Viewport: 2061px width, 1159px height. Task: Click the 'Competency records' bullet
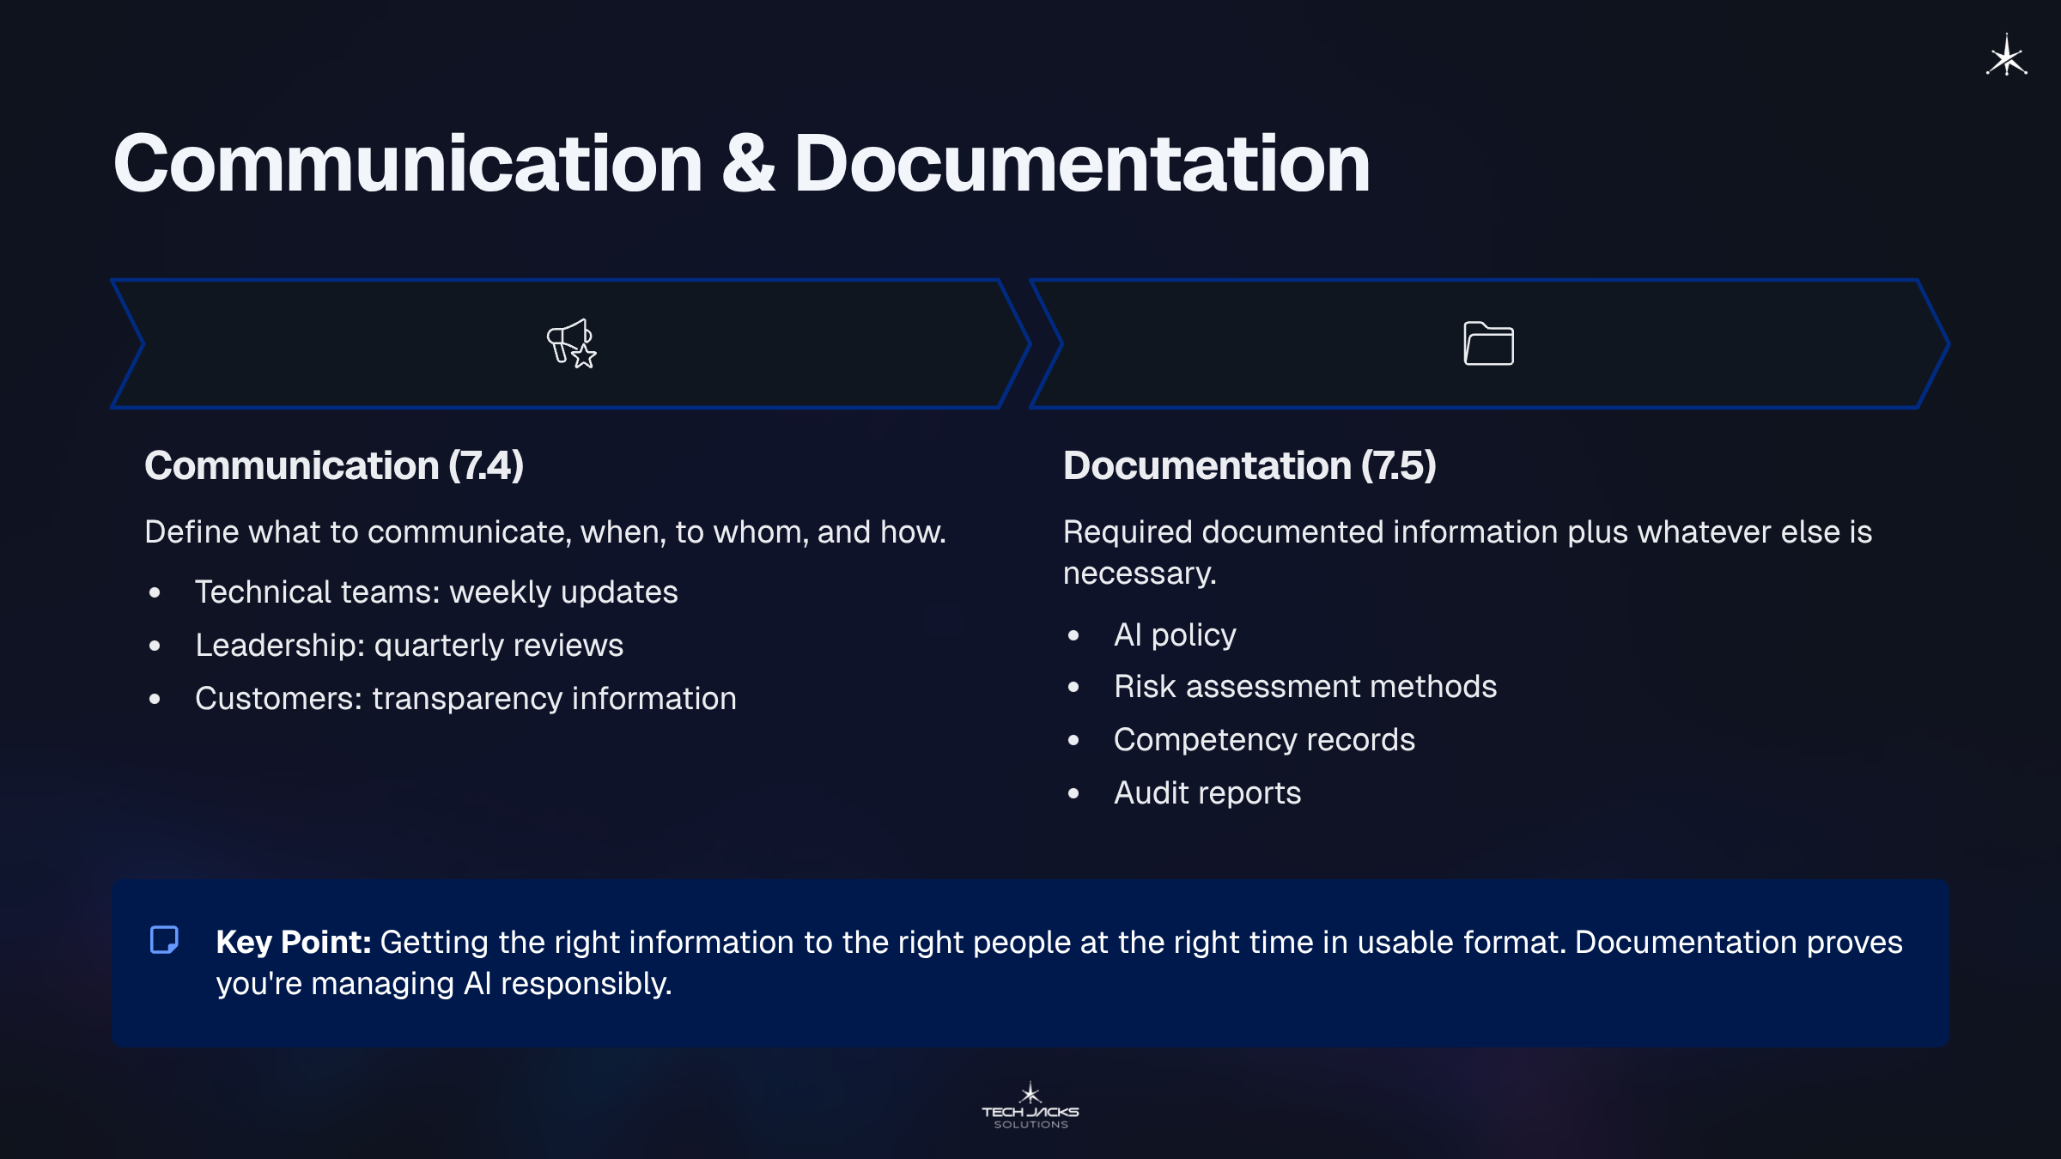[x=1264, y=740]
